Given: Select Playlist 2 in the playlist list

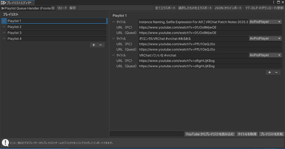Looking at the screenshot, I should click(x=56, y=27).
